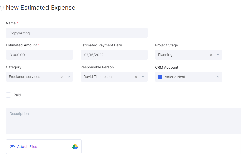241x159 pixels.
Task: Click into the Description text area
Action: pos(124,121)
